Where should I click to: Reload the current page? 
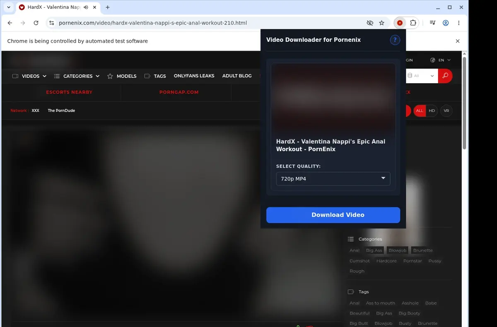(x=36, y=23)
